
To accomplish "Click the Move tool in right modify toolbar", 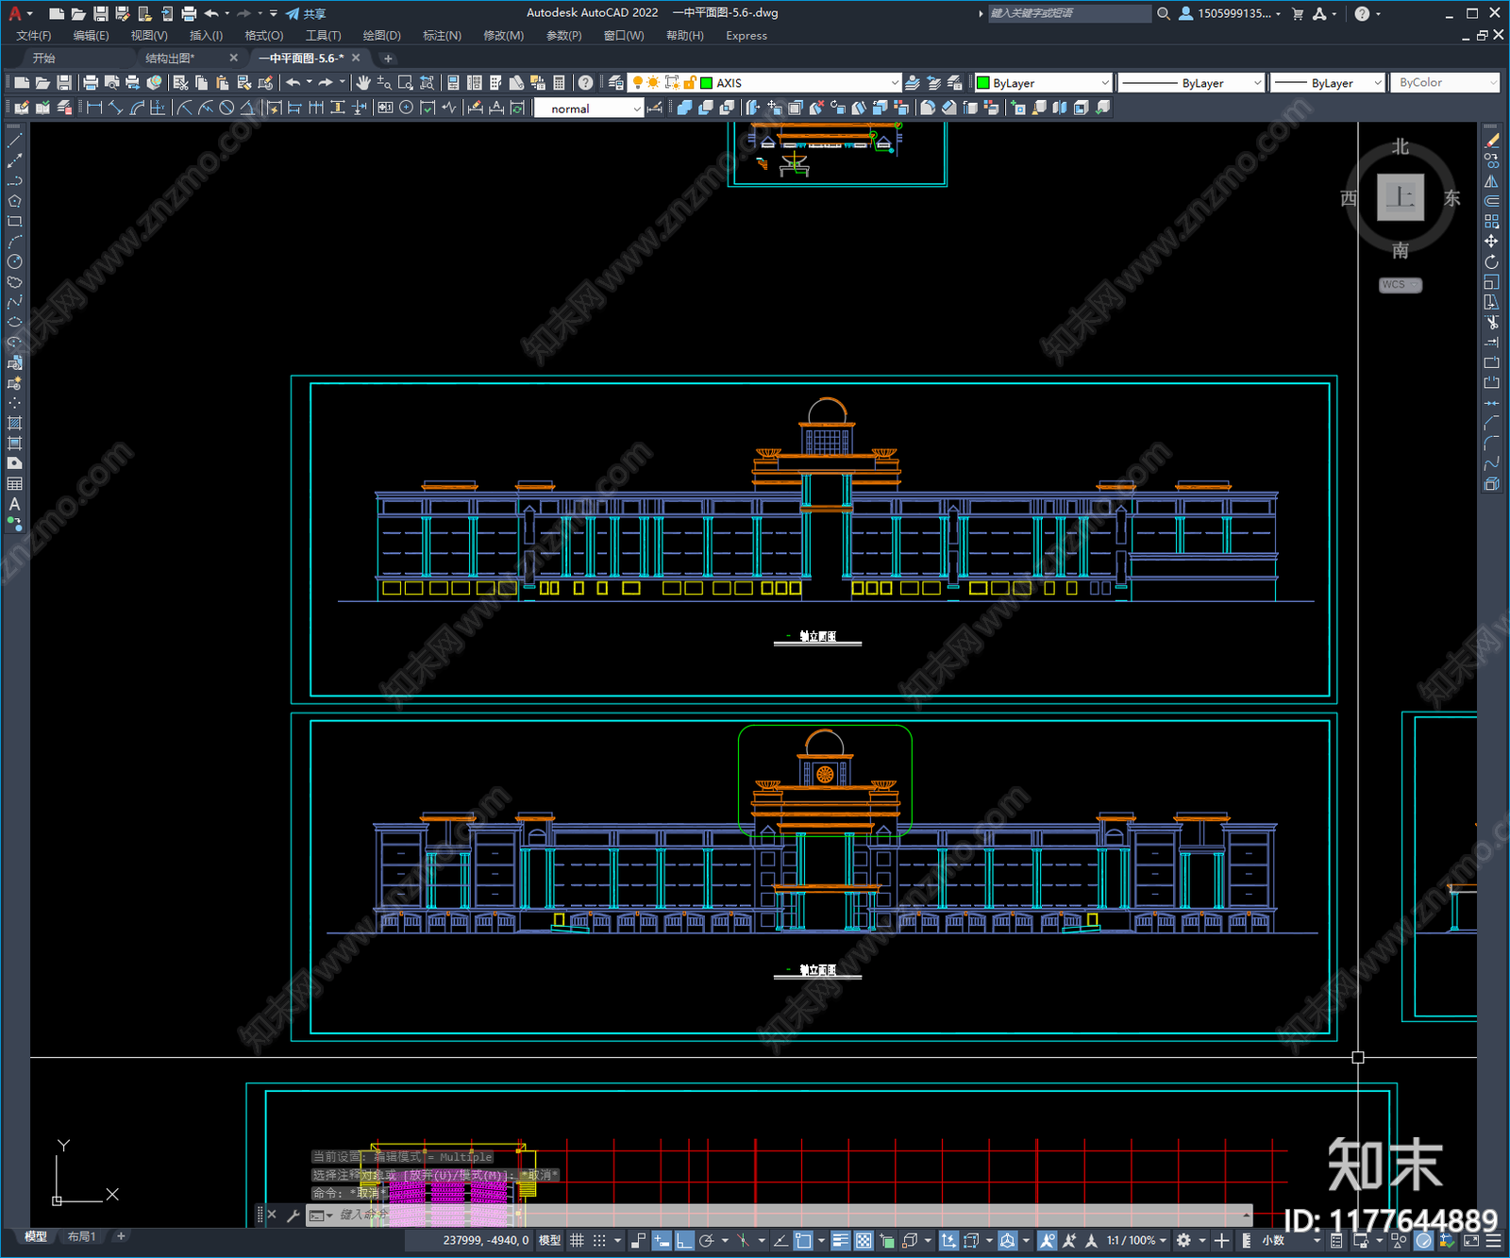I will (x=1491, y=242).
